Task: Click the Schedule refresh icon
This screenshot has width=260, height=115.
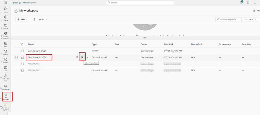Action: click(x=82, y=57)
